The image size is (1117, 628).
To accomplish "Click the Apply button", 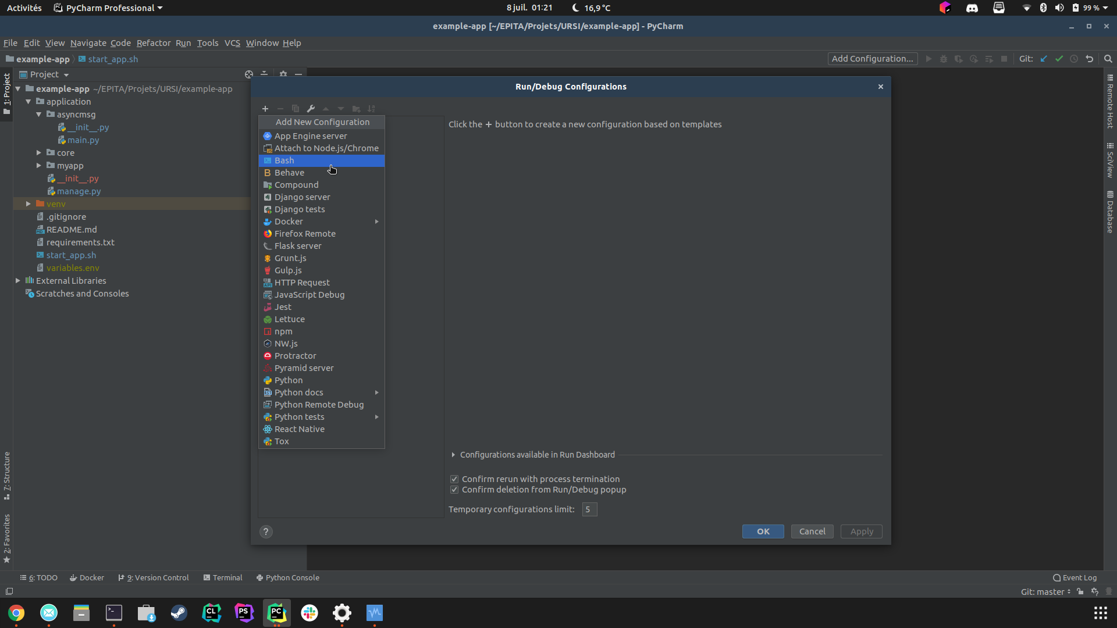I will click(x=862, y=531).
